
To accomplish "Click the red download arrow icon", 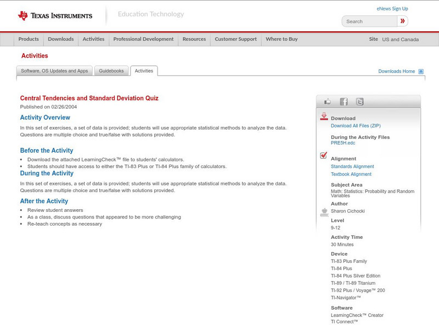I will coord(324,116).
